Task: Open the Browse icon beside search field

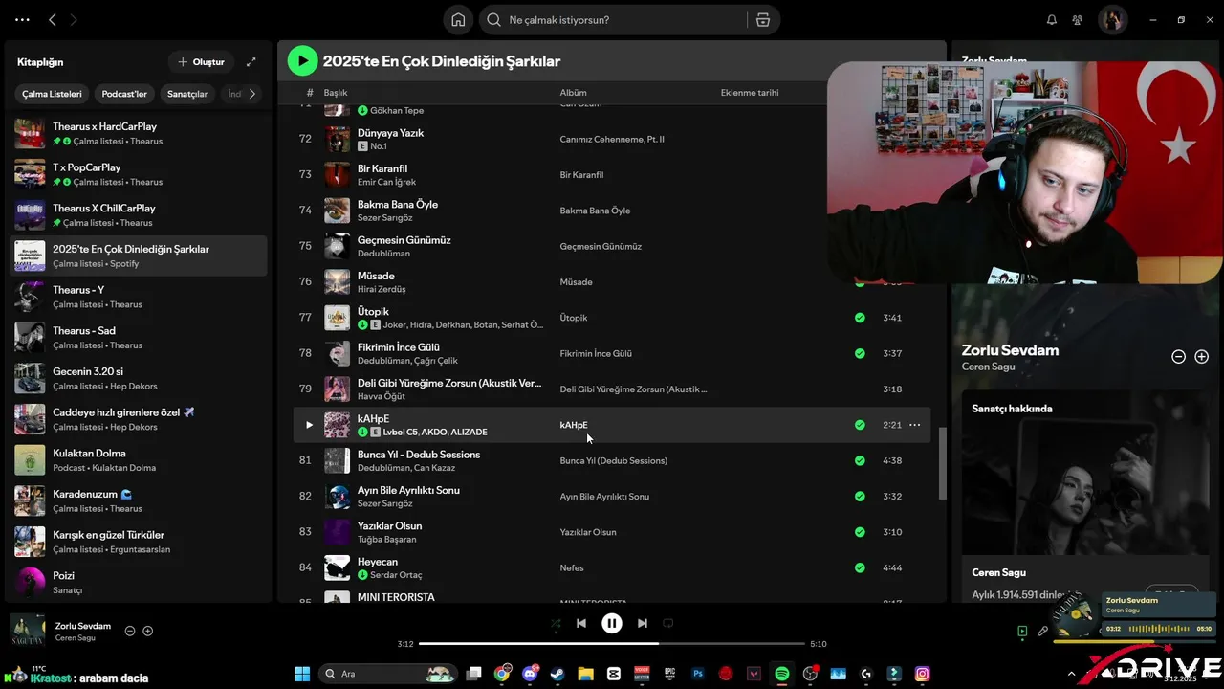Action: point(762,20)
